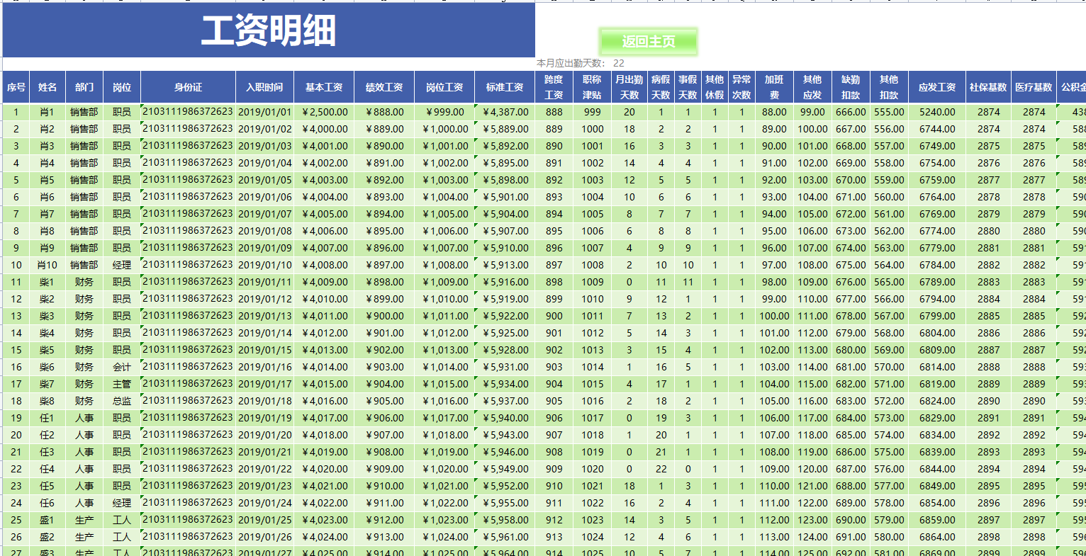This screenshot has width=1086, height=556.
Task: Select the 缺勤扣款 column header
Action: (x=851, y=87)
